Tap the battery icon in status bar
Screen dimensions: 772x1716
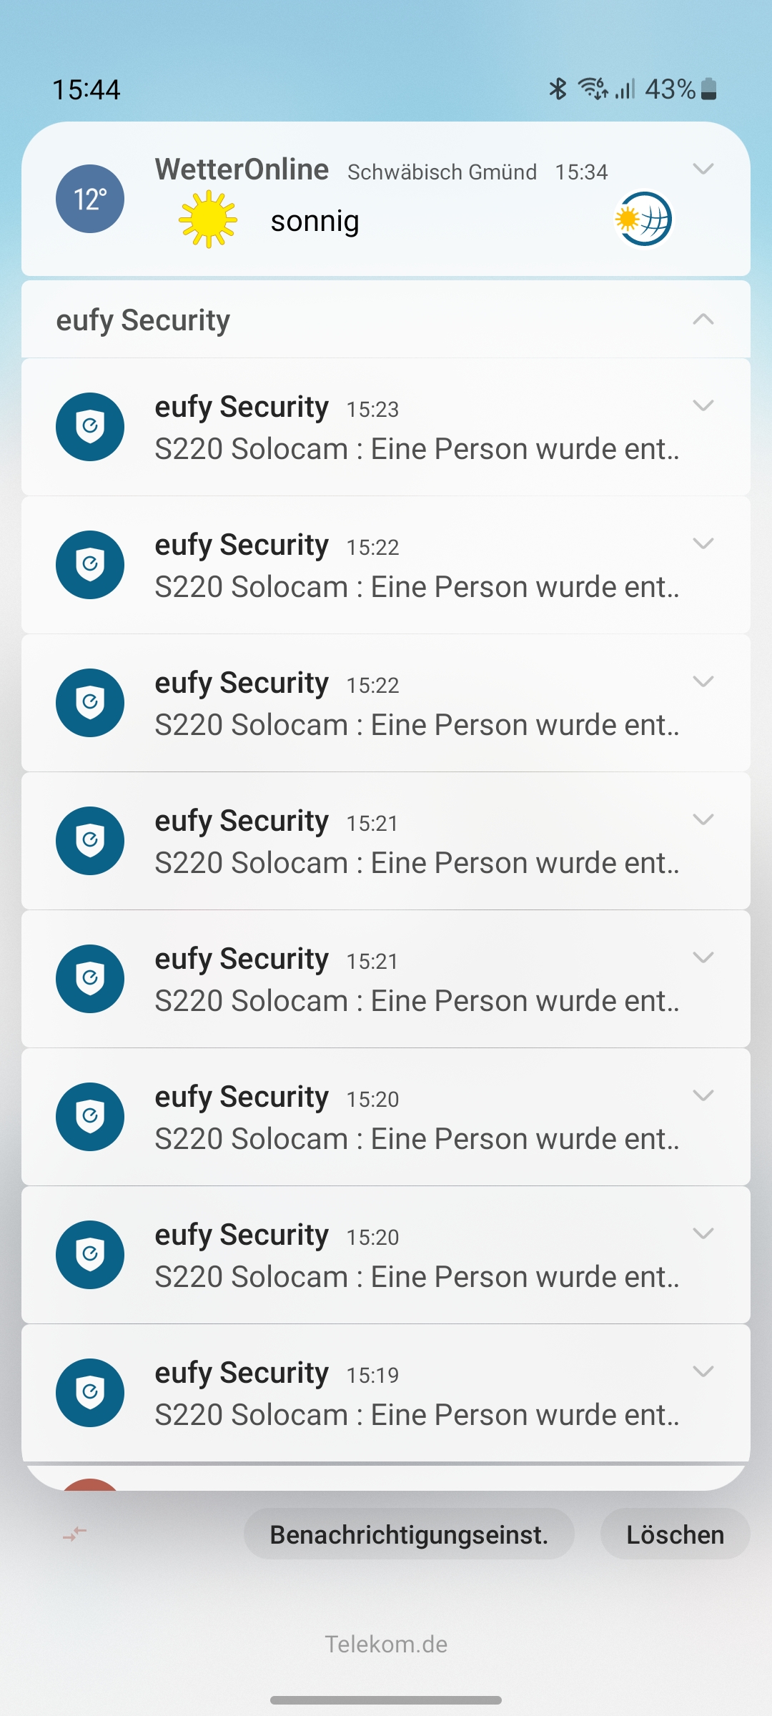tap(708, 89)
